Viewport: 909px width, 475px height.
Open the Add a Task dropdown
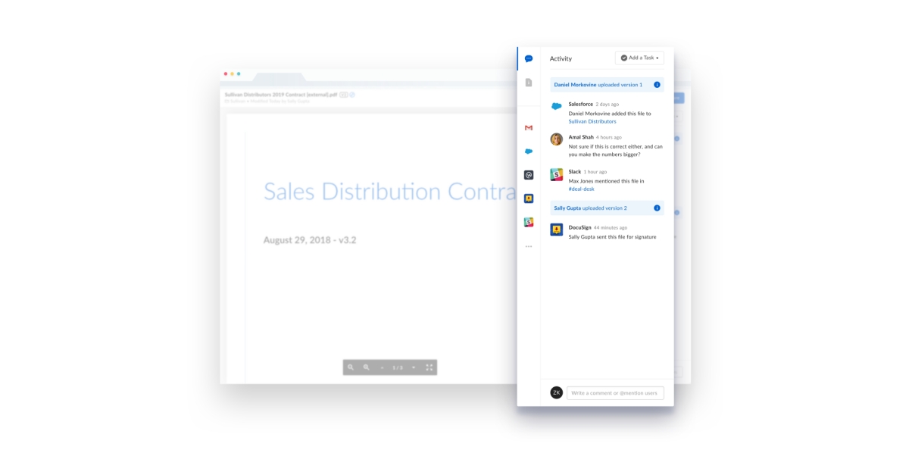[x=639, y=58]
